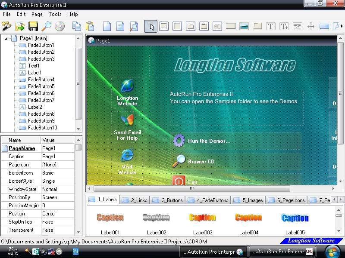Select the image picture tool icon
The width and height of the screenshot is (345, 258).
(x=244, y=26)
